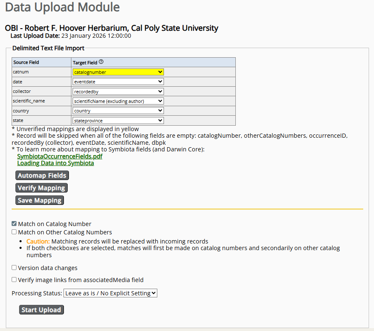Click the yellow unverified mapping field
374x331 pixels.
coord(118,71)
